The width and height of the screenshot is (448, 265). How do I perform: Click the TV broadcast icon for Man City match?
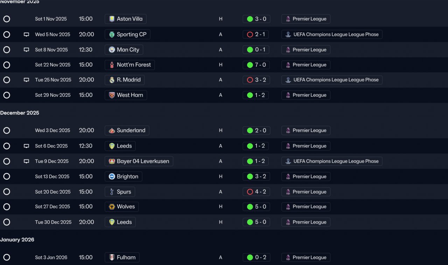point(26,50)
